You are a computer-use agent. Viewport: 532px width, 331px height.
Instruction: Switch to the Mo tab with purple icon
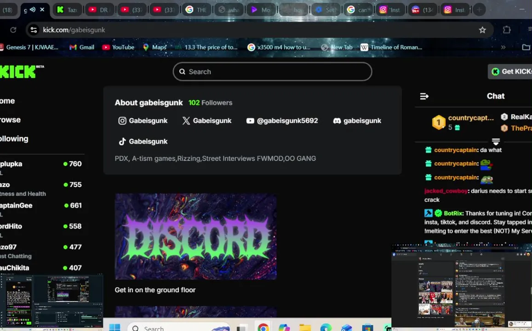click(262, 10)
